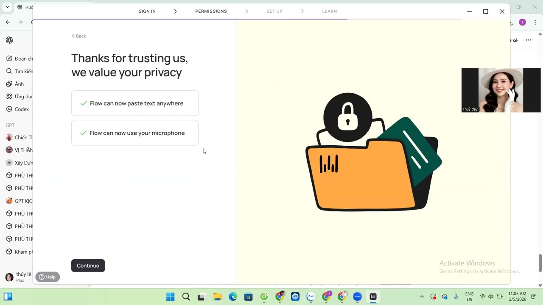The height and width of the screenshot is (305, 543).
Task: Open the Zoom app on the taskbar
Action: [357, 297]
